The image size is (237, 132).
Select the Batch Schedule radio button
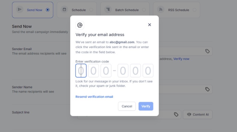[144, 10]
